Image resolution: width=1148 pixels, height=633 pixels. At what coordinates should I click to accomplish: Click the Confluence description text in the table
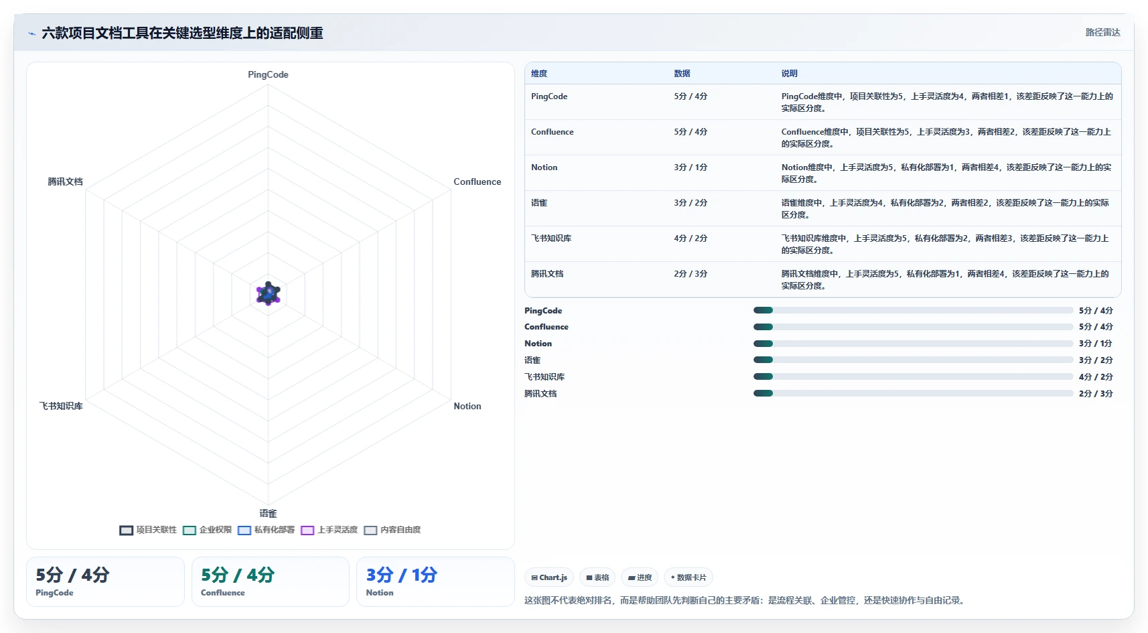946,138
